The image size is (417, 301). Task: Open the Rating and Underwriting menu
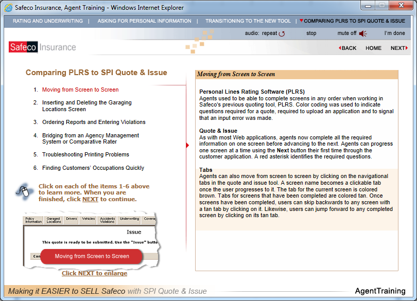tap(48, 21)
